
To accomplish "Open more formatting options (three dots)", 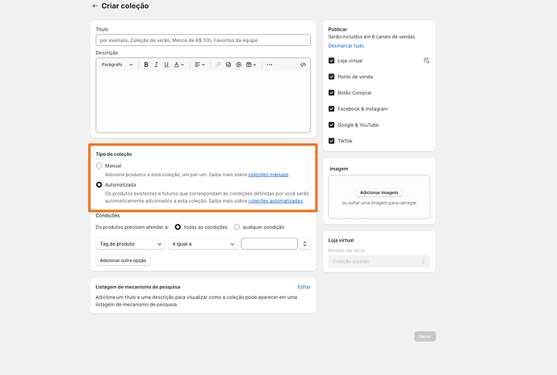I will 270,65.
